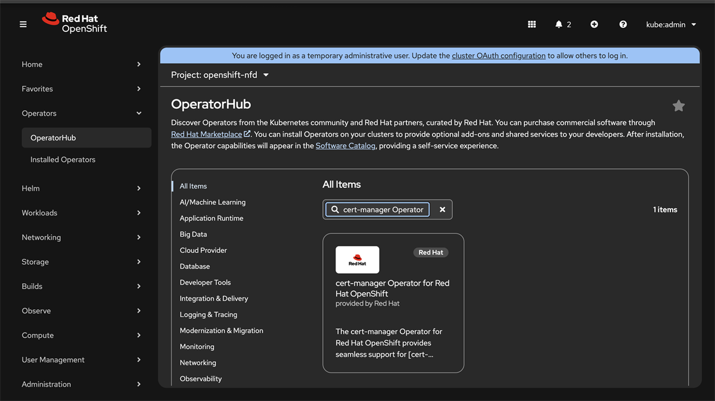
Task: Collapse the Operators navigation section
Action: (x=81, y=113)
